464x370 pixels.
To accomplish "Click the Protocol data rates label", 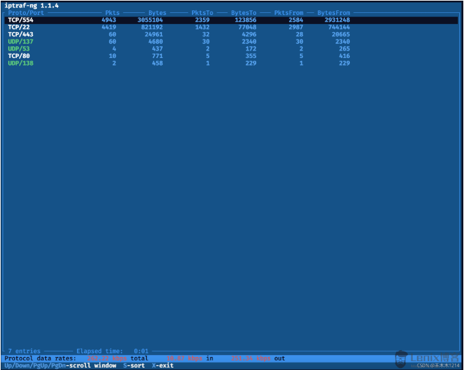I will [40, 358].
